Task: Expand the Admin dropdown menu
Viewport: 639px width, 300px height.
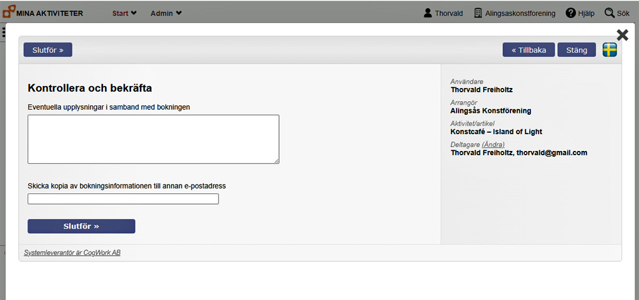Action: [x=166, y=13]
